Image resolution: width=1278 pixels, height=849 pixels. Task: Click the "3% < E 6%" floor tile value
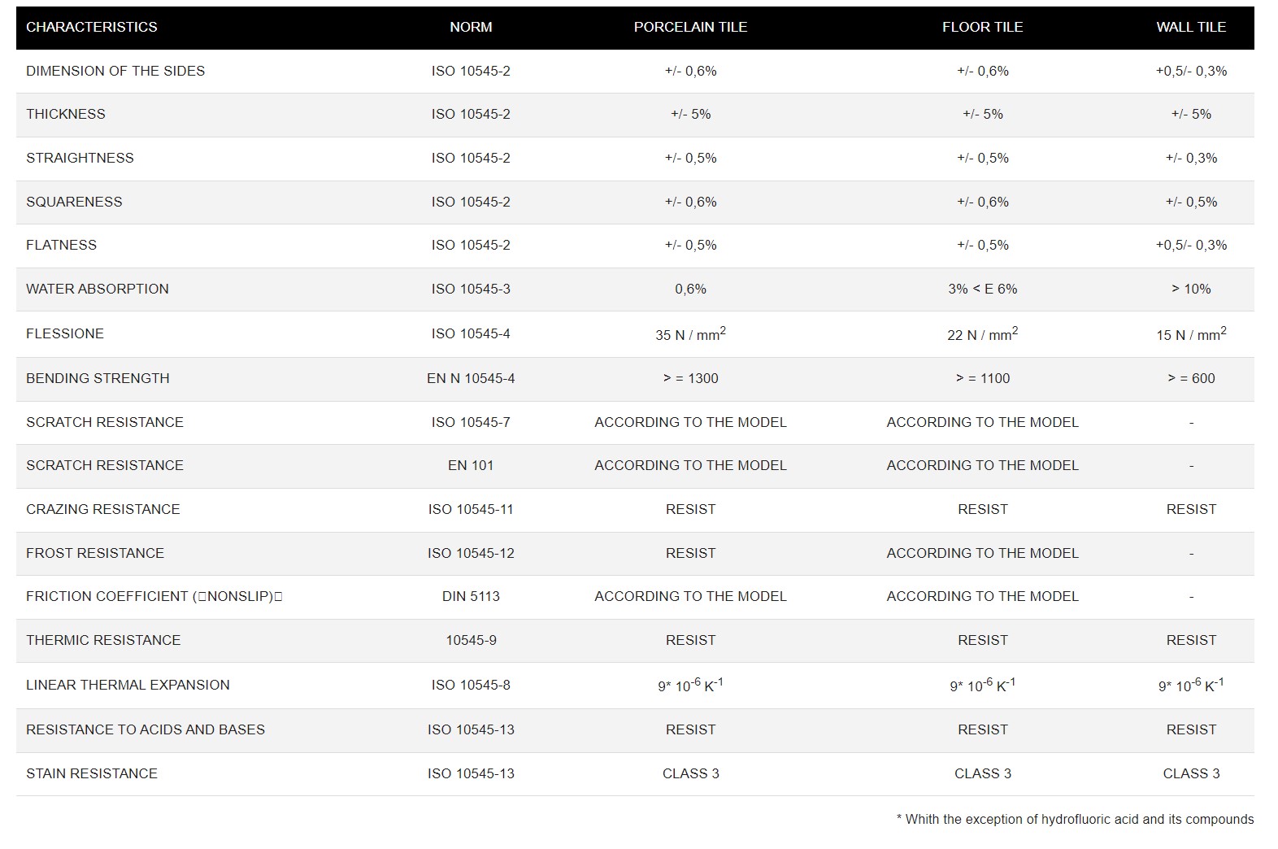(982, 289)
